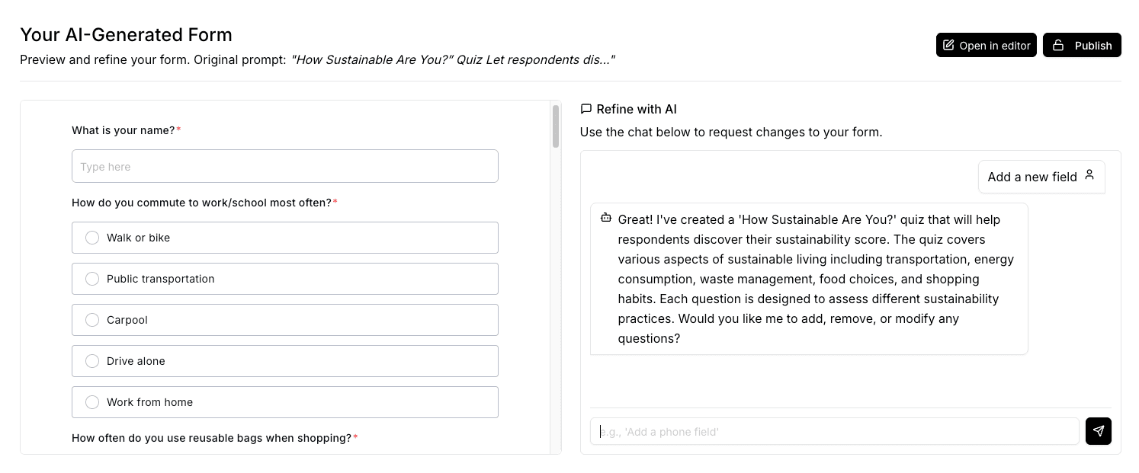
Task: Select the Work from home answer
Action: 92,402
